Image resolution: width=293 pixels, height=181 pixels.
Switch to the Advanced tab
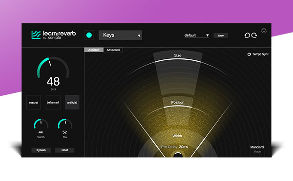(113, 50)
